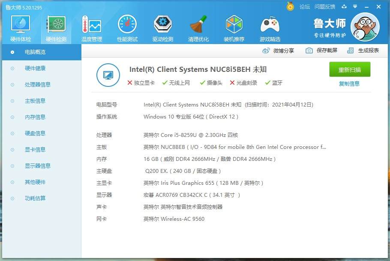The height and width of the screenshot is (261, 390).
Task: Open 温度管理 temperature management
Action: 91,27
